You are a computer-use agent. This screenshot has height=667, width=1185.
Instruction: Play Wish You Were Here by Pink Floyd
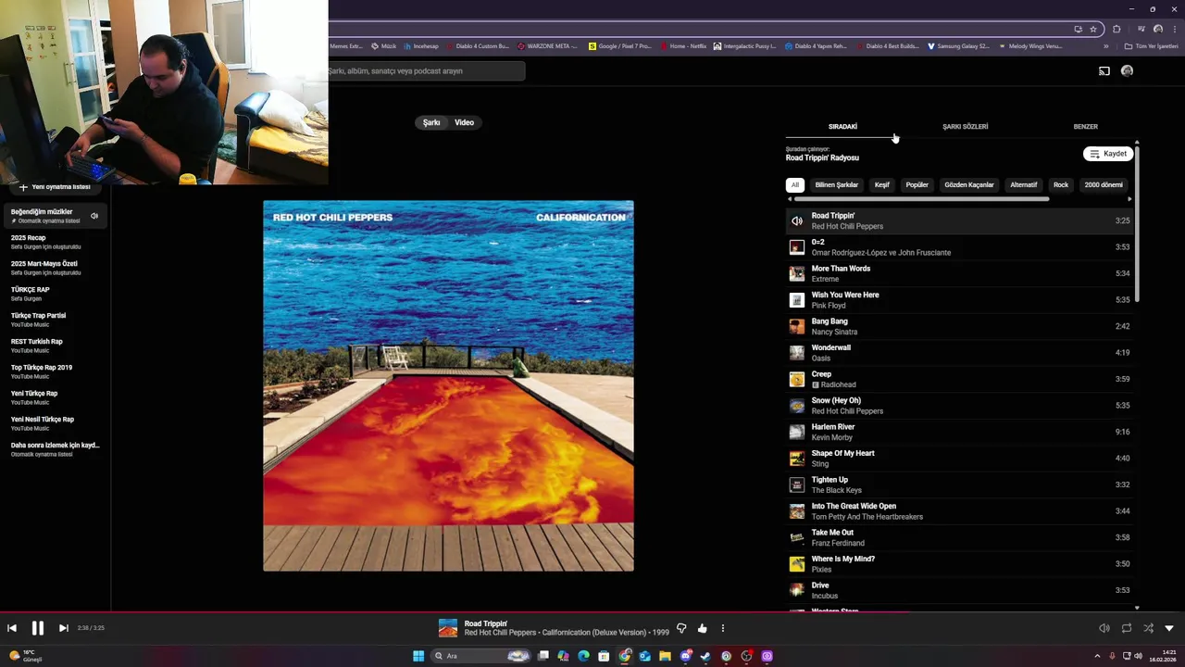pyautogui.click(x=959, y=300)
